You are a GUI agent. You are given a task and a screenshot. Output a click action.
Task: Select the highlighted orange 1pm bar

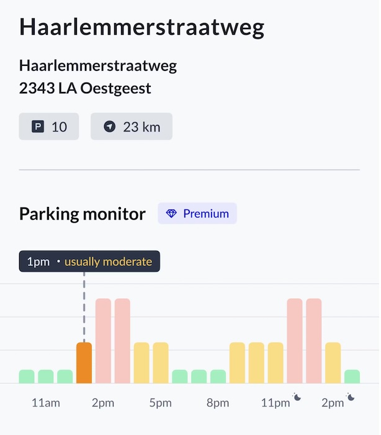(x=84, y=363)
